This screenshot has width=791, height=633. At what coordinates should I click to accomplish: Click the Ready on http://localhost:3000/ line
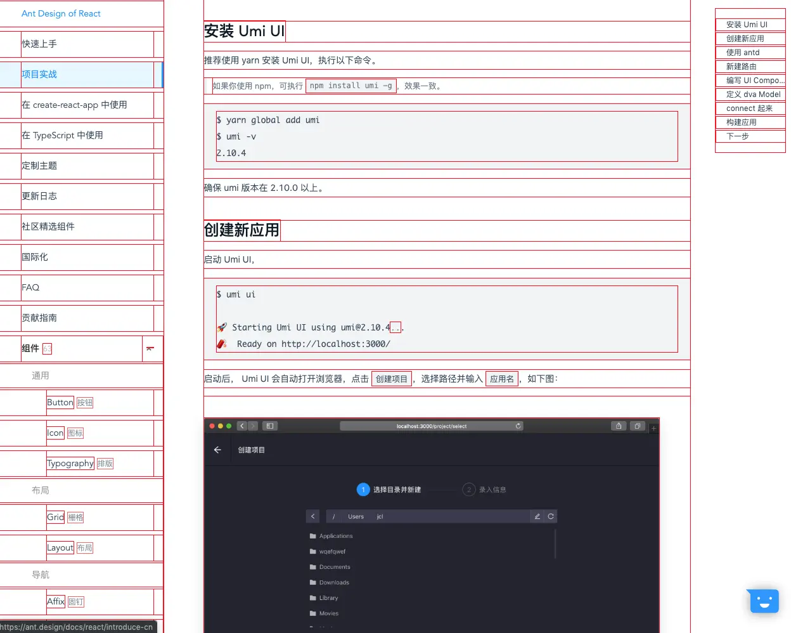coord(304,344)
